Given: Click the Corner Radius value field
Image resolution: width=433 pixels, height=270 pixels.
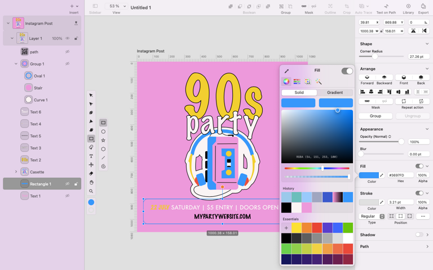Looking at the screenshot, I should tap(419, 56).
